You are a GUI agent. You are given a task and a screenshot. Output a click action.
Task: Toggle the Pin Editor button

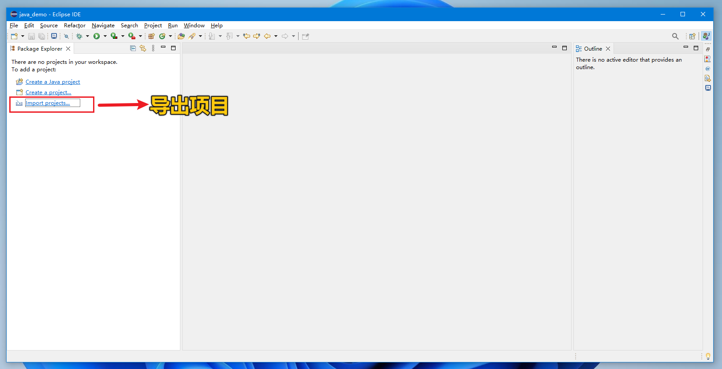[x=305, y=36]
